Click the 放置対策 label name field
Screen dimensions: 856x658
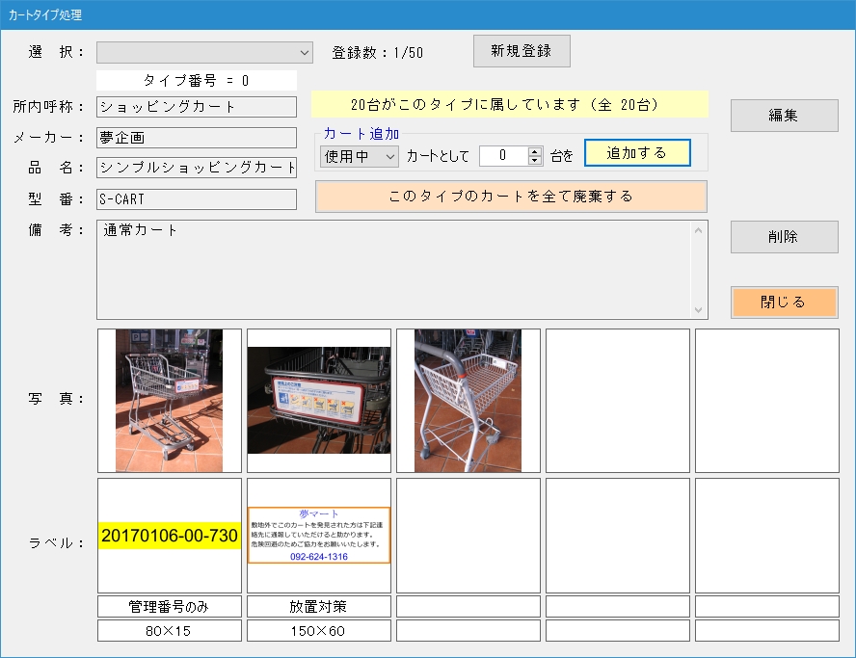click(319, 607)
